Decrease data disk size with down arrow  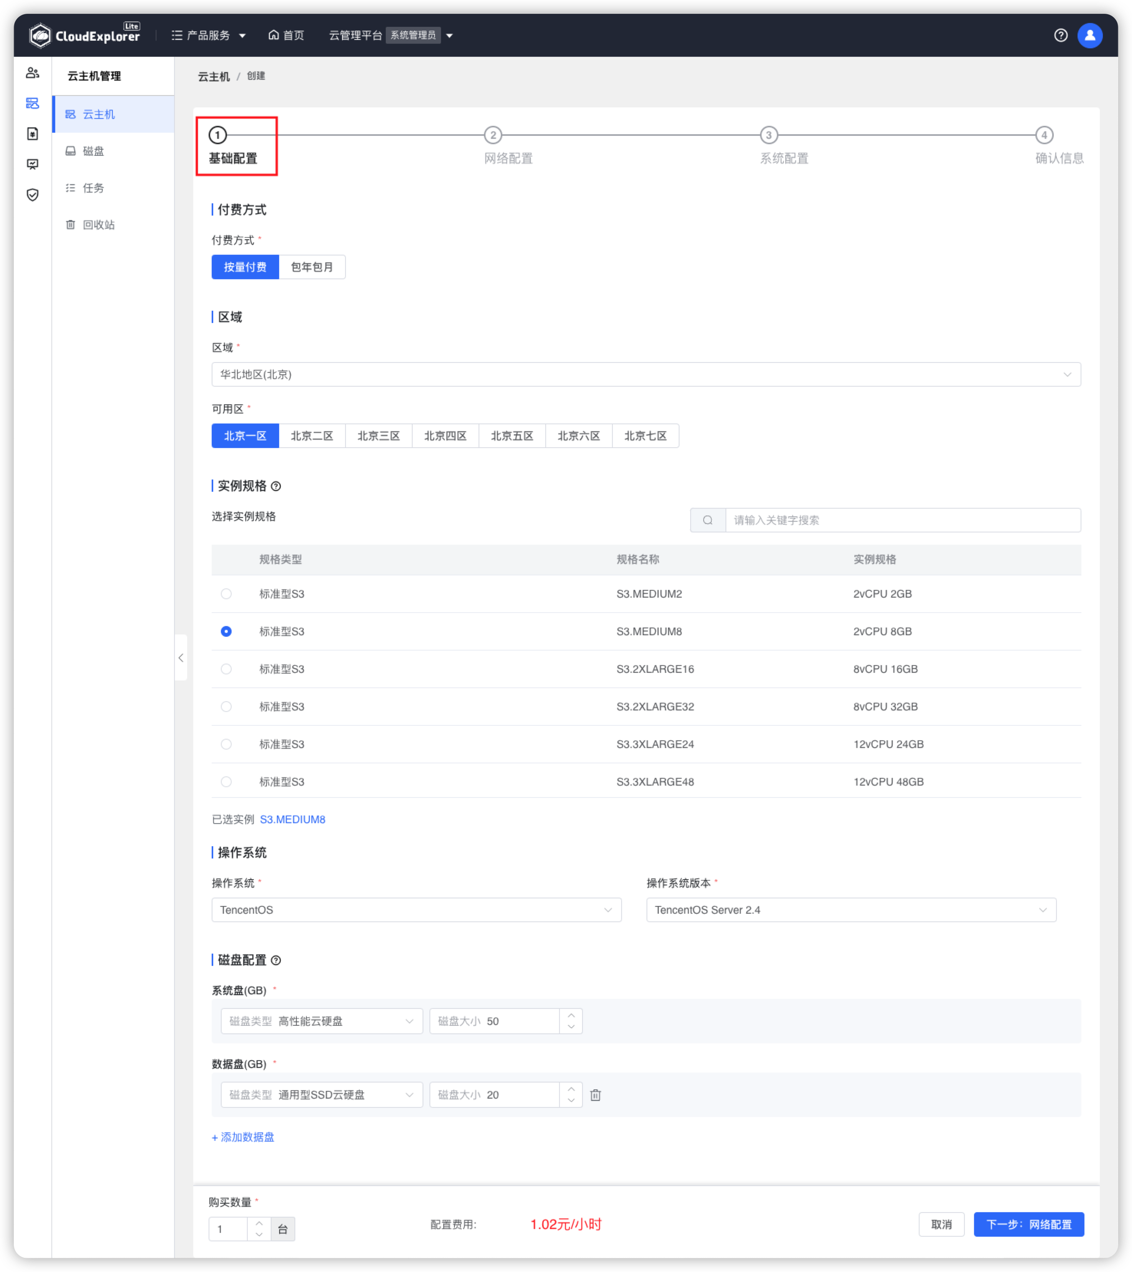pos(571,1100)
